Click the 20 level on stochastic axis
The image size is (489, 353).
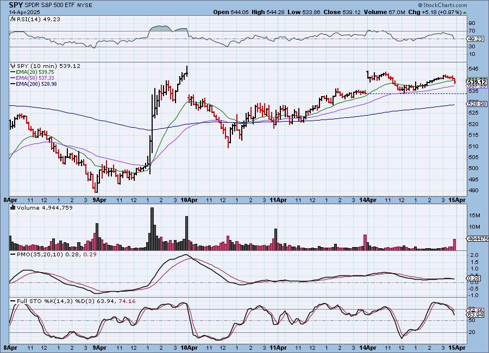coord(472,332)
